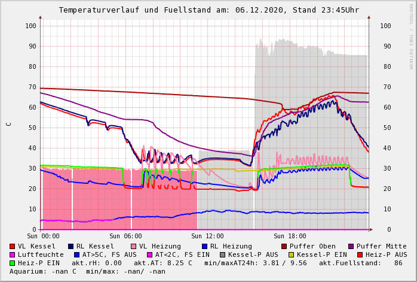The image size is (417, 282).
Task: Click the 'RL Kessel' legend label
Action: coord(95,246)
